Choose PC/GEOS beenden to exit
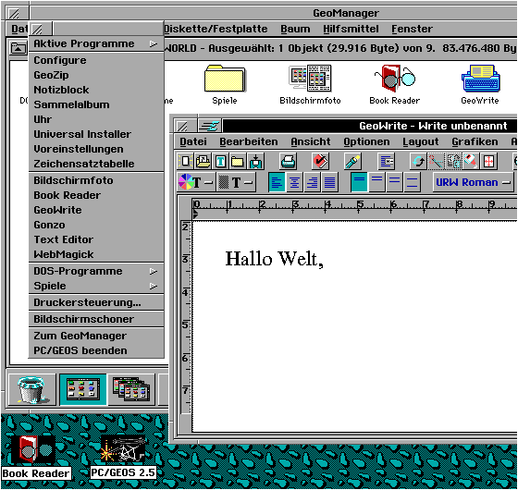Image resolution: width=518 pixels, height=490 pixels. click(96, 350)
